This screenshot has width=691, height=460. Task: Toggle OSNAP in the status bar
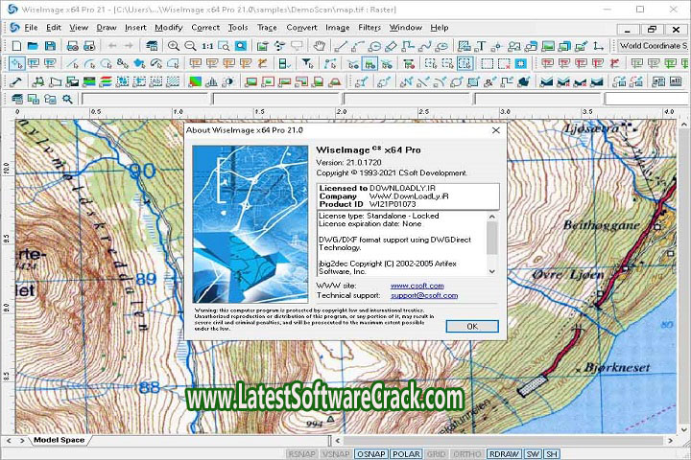tap(369, 453)
